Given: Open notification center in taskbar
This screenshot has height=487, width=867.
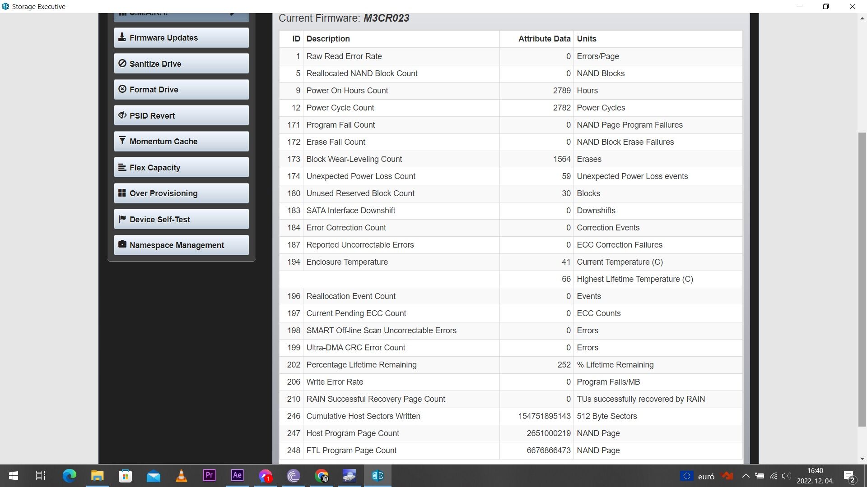Looking at the screenshot, I should 849,476.
